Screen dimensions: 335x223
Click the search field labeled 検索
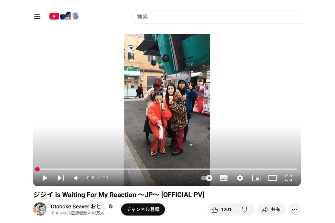click(x=217, y=17)
